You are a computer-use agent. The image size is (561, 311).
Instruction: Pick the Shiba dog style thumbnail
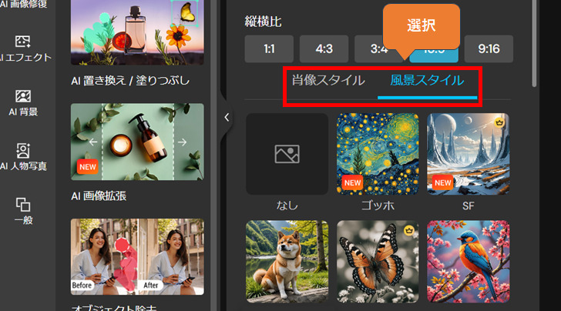pyautogui.click(x=287, y=262)
